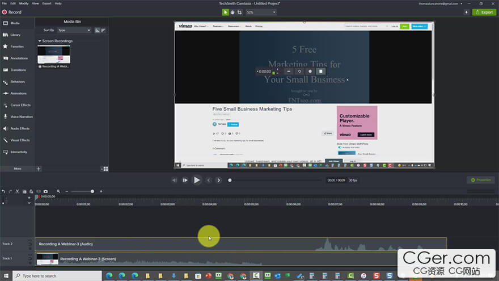
Task: Click the Split icon on timeline toolbar
Action: click(39, 191)
